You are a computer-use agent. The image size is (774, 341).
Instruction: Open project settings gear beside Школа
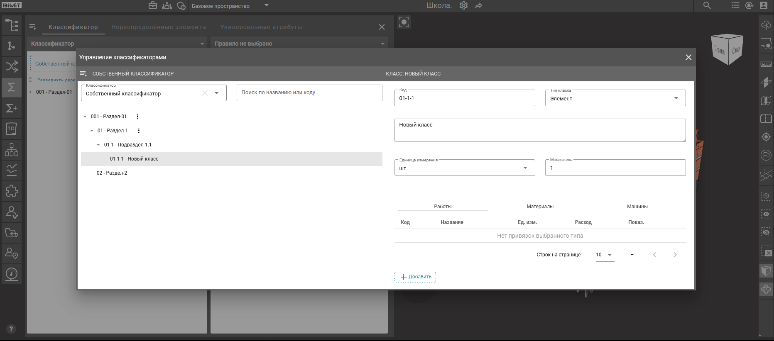[x=463, y=6]
